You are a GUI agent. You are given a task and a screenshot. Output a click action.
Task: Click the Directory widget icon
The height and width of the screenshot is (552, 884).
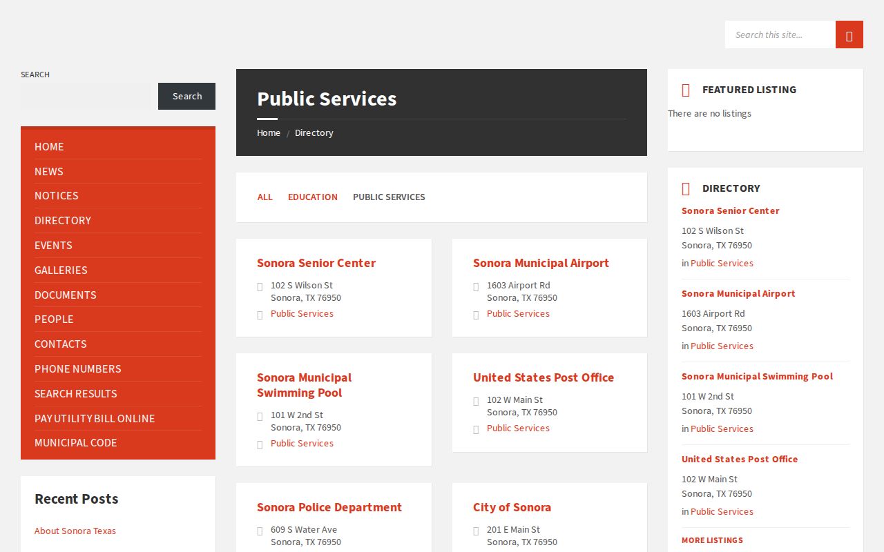(x=686, y=188)
